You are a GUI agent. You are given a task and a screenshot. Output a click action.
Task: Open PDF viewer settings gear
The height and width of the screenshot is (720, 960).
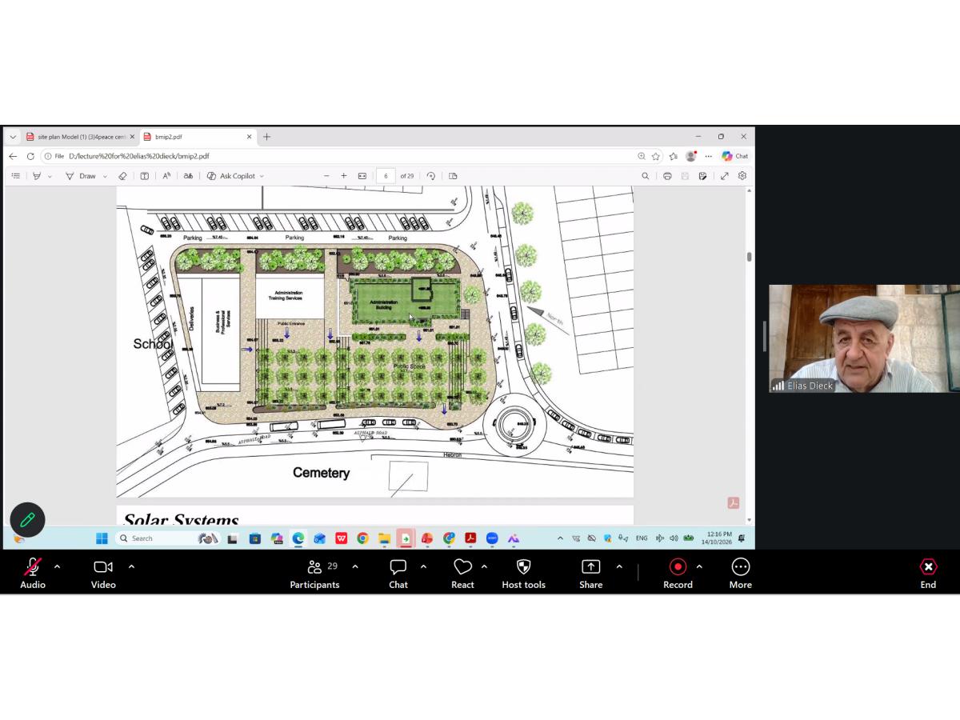point(742,176)
